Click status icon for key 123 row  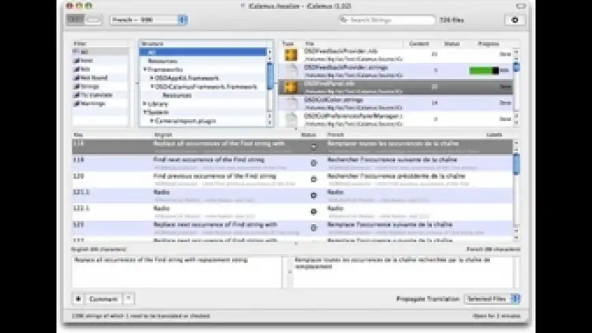314,228
